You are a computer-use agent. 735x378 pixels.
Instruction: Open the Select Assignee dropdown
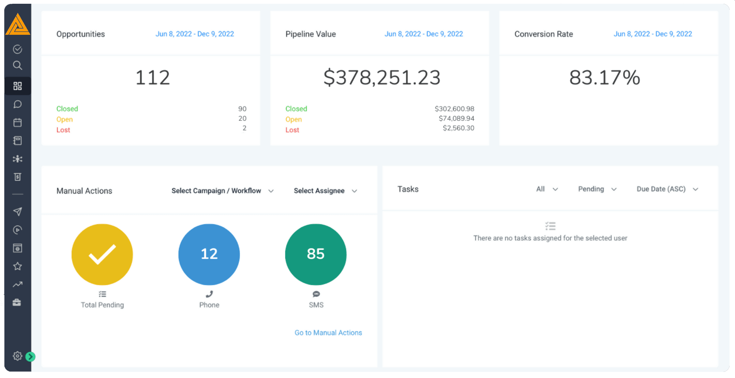click(325, 191)
